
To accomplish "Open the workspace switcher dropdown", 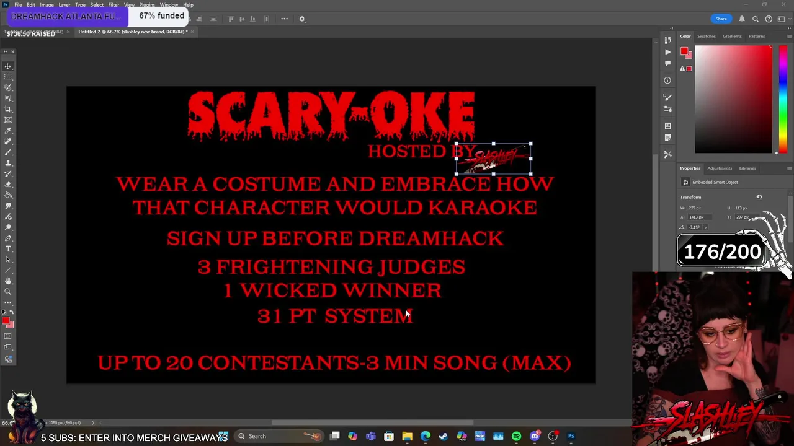I will (x=782, y=19).
